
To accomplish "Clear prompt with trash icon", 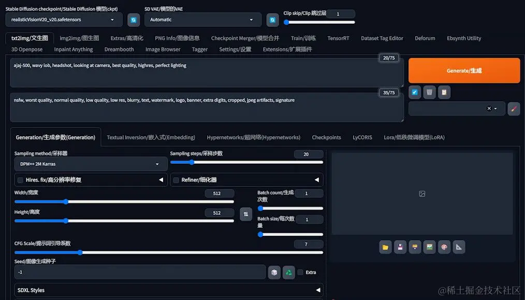I will (x=429, y=92).
